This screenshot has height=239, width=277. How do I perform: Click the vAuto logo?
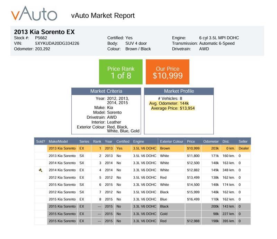point(34,13)
